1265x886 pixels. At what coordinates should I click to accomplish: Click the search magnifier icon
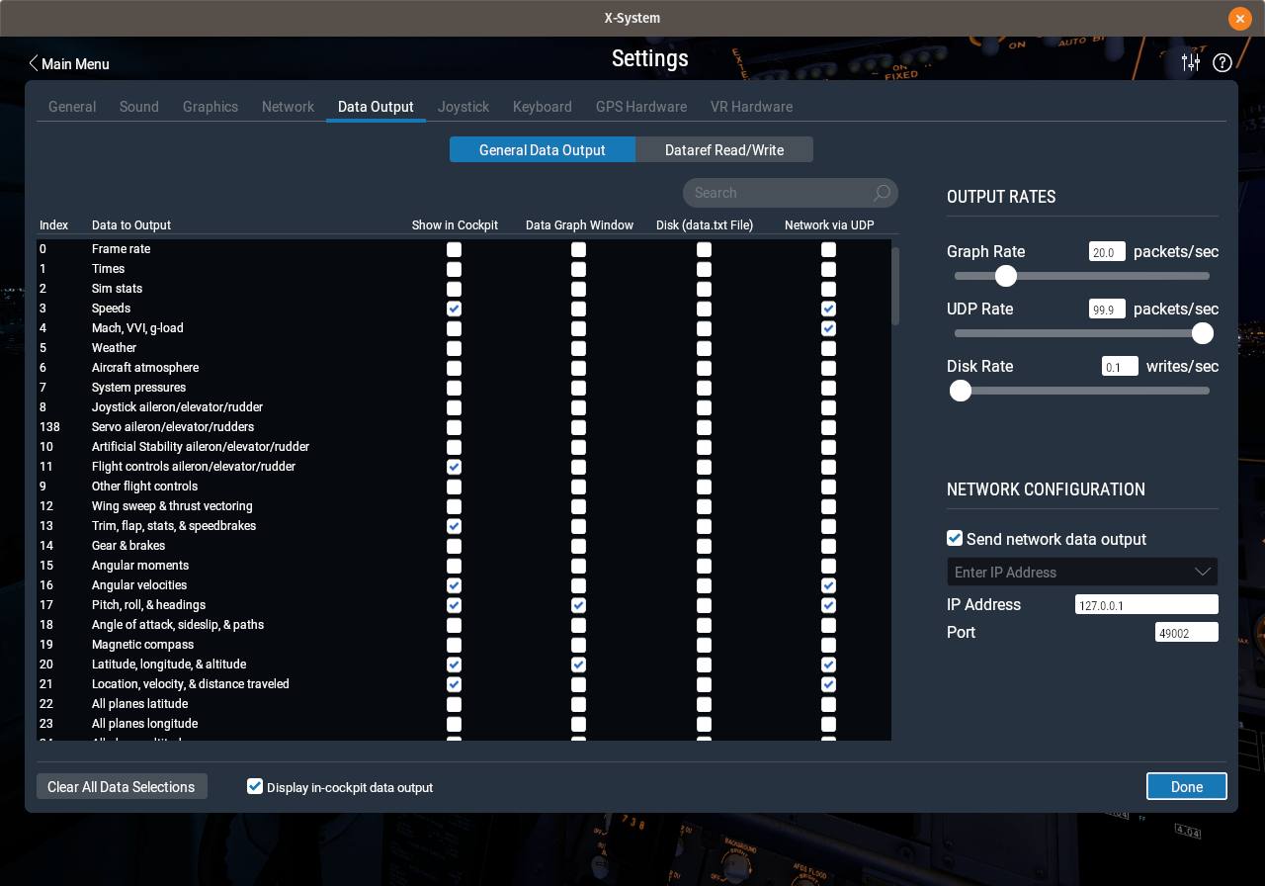coord(882,193)
